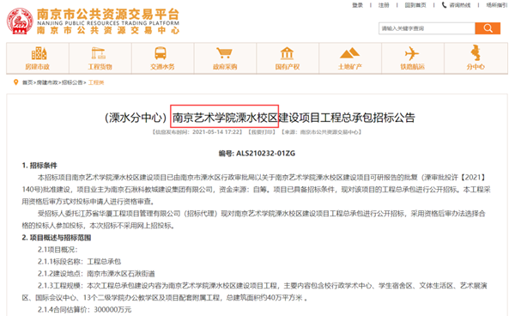Viewport: 515px width, 316px height.
Task: Select 土地矿产 mountain icon
Action: (350, 58)
